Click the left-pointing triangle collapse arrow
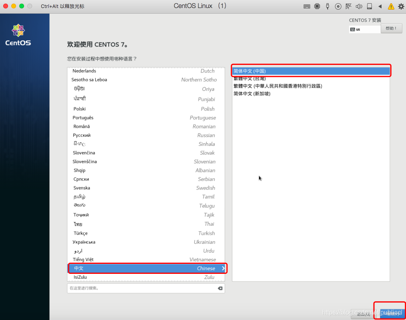 coord(380,6)
